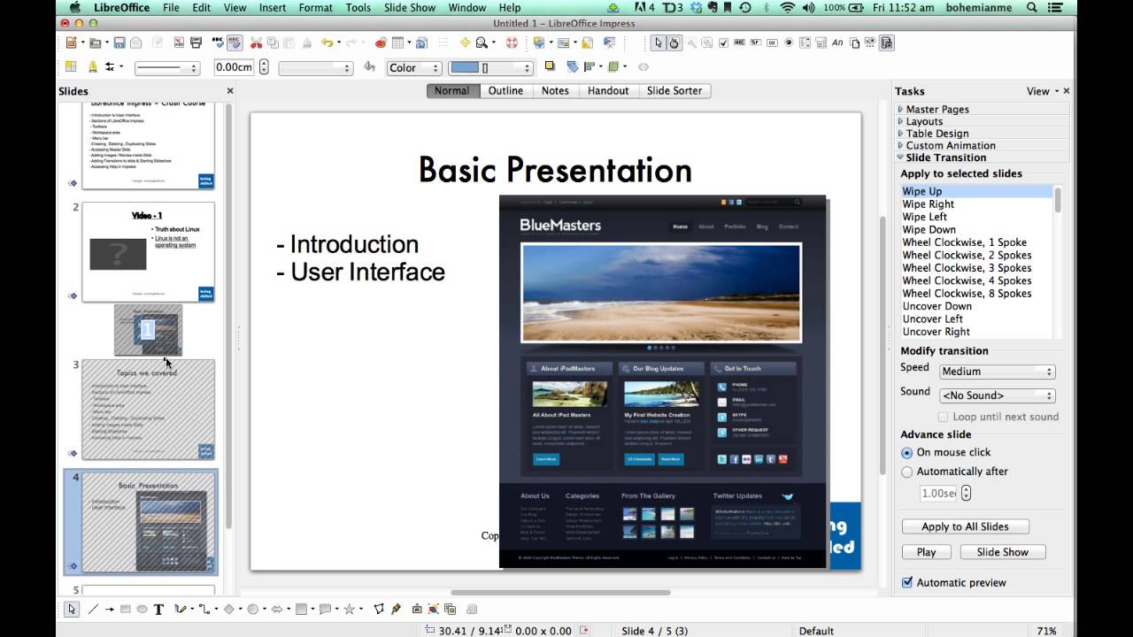
Task: Open the line style dropdown
Action: (167, 67)
